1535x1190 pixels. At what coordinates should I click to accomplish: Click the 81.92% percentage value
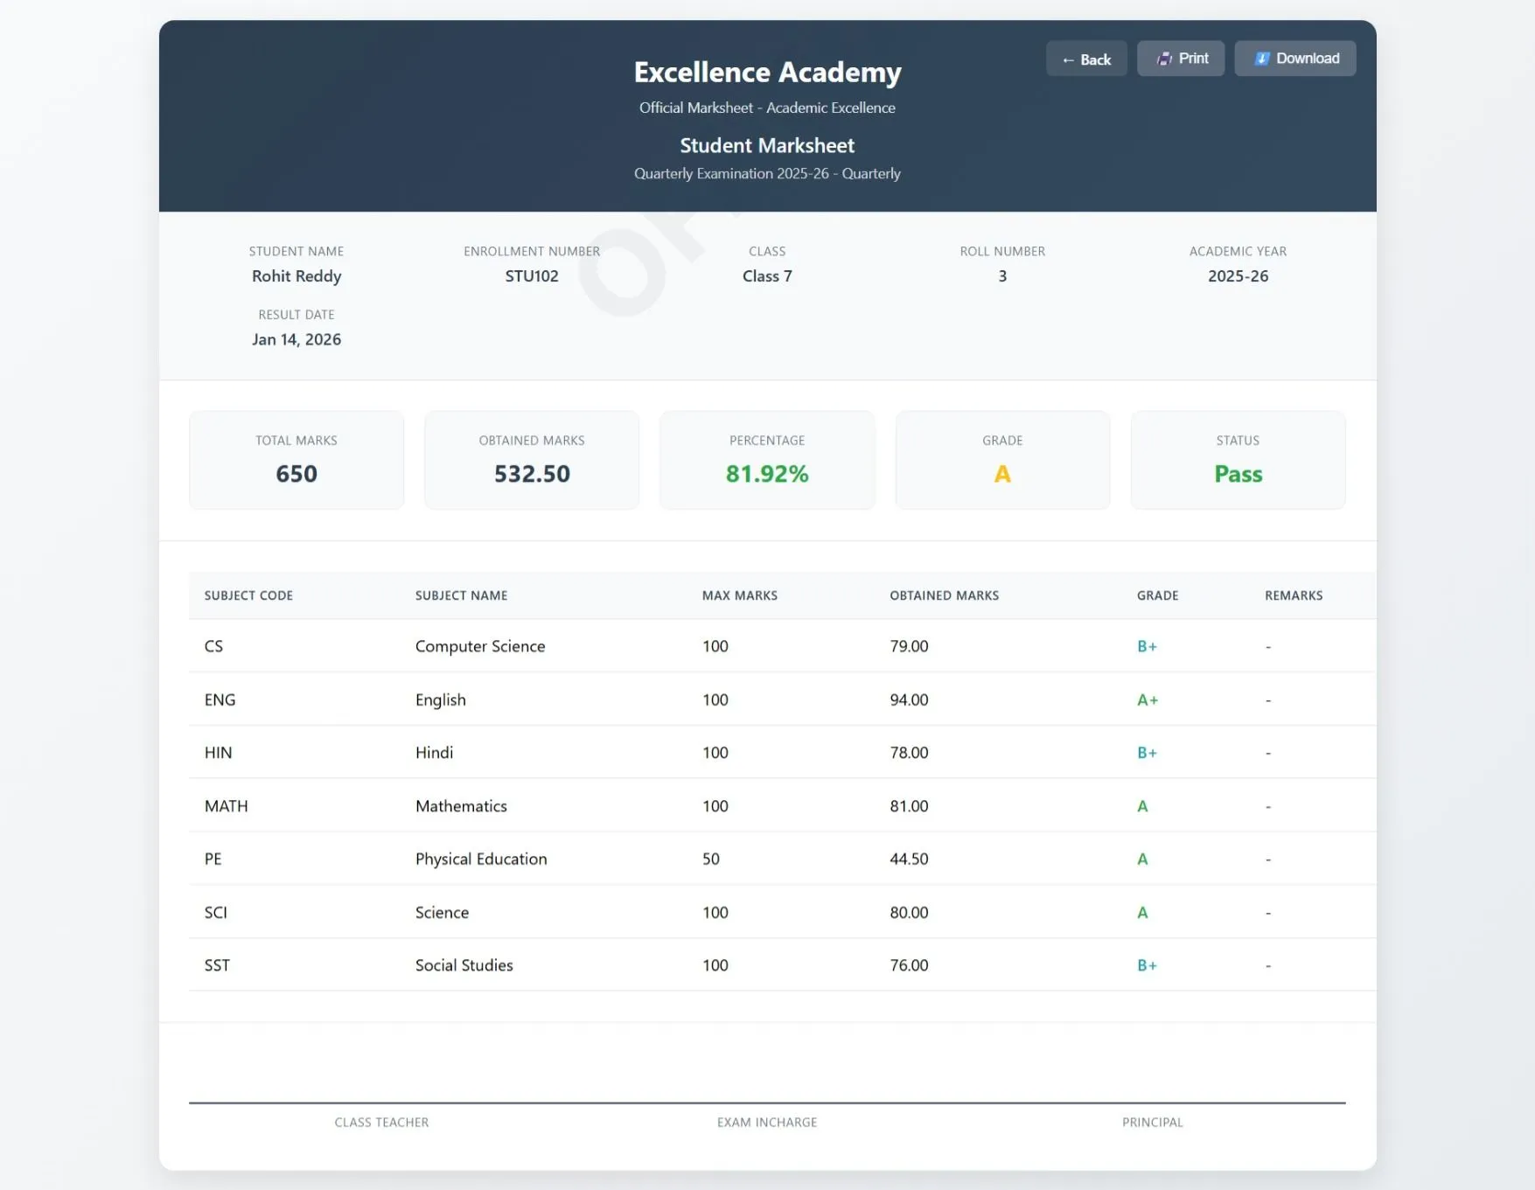coord(766,473)
